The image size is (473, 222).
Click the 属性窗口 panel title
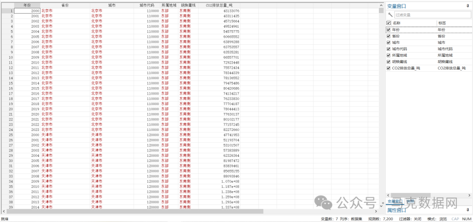pyautogui.click(x=396, y=210)
